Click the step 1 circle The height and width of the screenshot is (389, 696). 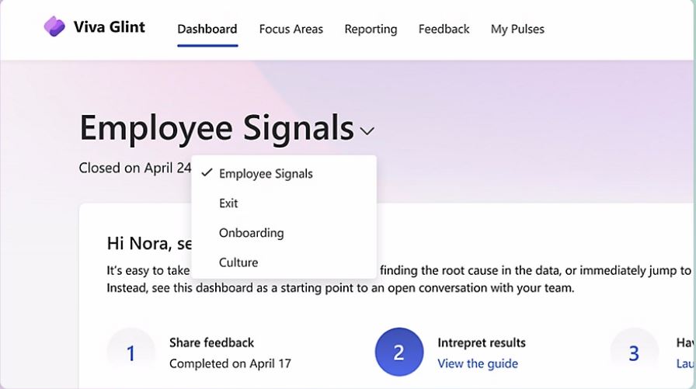pos(131,353)
